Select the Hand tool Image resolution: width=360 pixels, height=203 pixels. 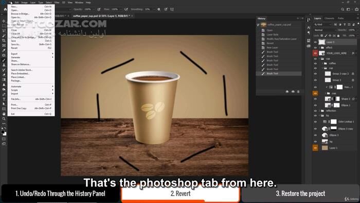coord(4,114)
